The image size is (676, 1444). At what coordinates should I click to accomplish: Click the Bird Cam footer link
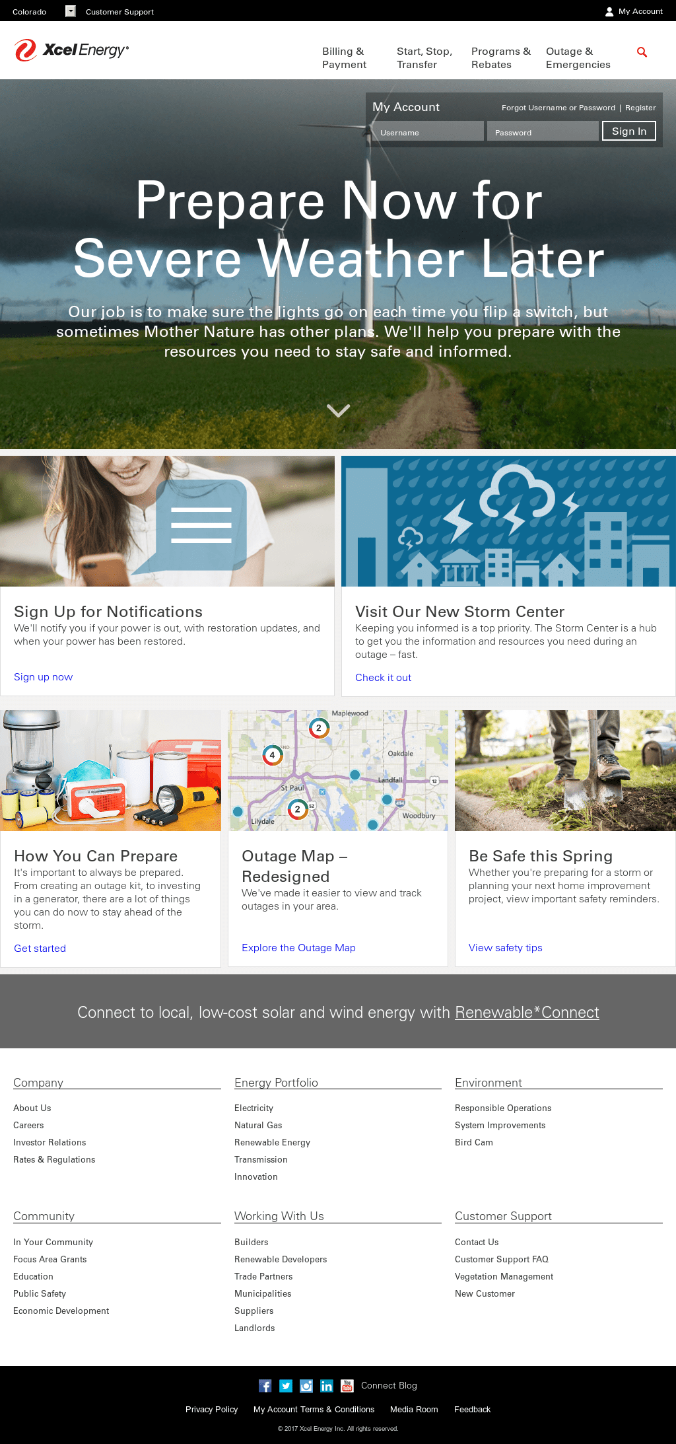tap(474, 1143)
